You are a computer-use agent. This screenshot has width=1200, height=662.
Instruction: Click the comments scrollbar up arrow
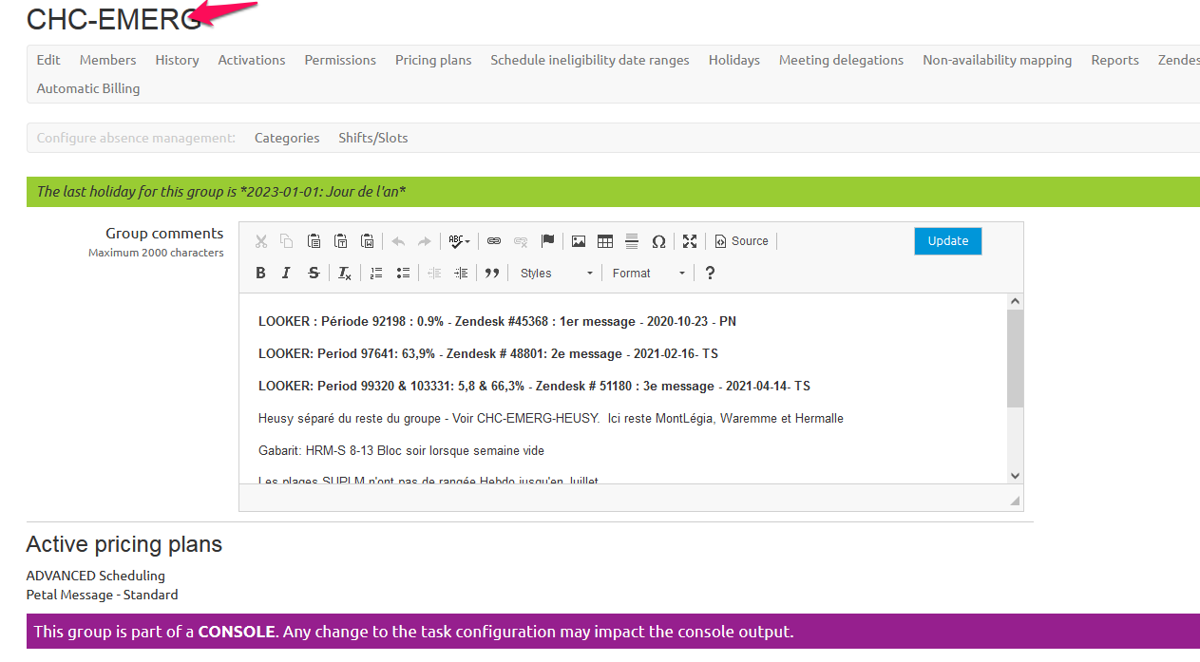[1015, 301]
